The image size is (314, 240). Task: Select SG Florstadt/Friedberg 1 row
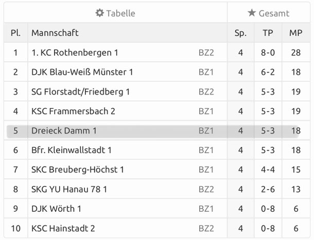pos(80,92)
